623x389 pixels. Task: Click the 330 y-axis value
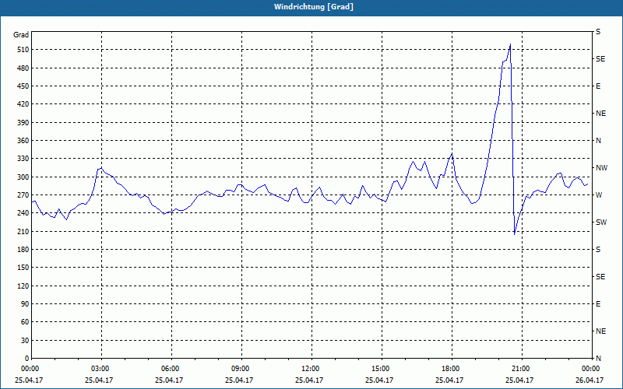point(23,159)
